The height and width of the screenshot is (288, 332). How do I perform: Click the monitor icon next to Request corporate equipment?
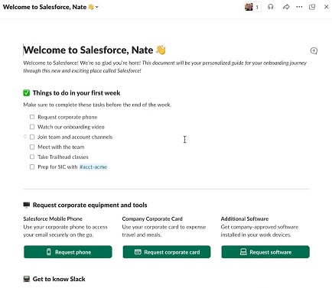pyautogui.click(x=27, y=205)
